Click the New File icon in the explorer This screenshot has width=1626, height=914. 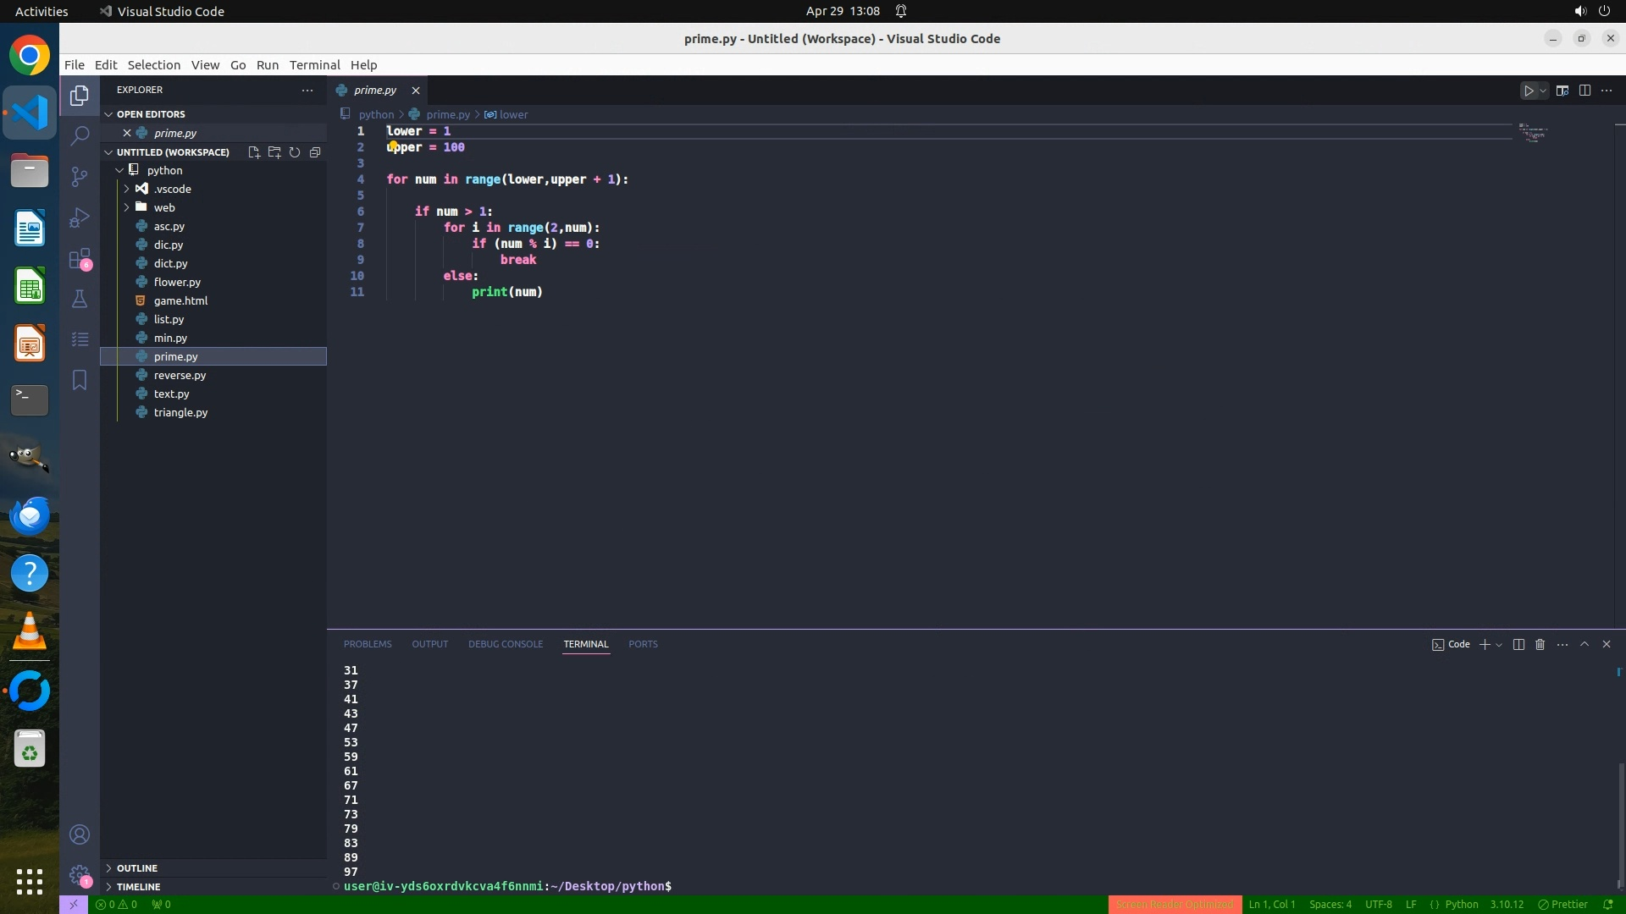(x=253, y=152)
